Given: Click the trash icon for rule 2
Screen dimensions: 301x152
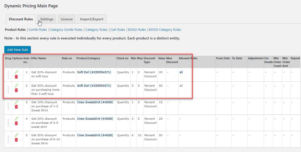Looking at the screenshot, I should (x=16, y=90).
